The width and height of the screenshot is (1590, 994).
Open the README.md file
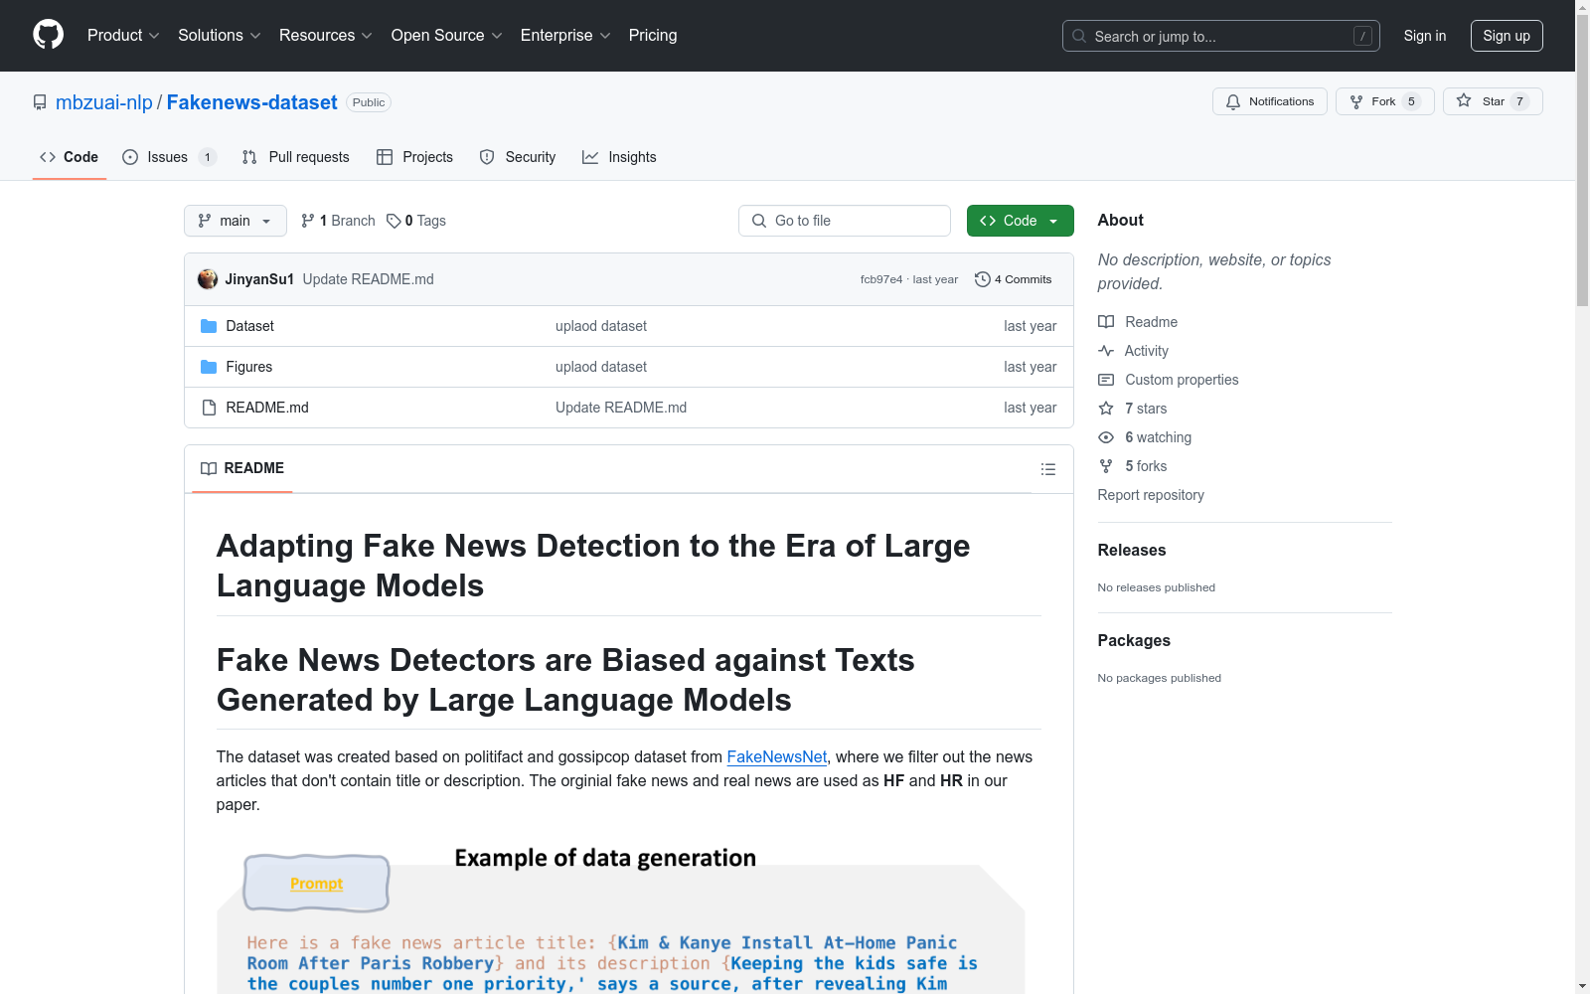pyautogui.click(x=267, y=408)
